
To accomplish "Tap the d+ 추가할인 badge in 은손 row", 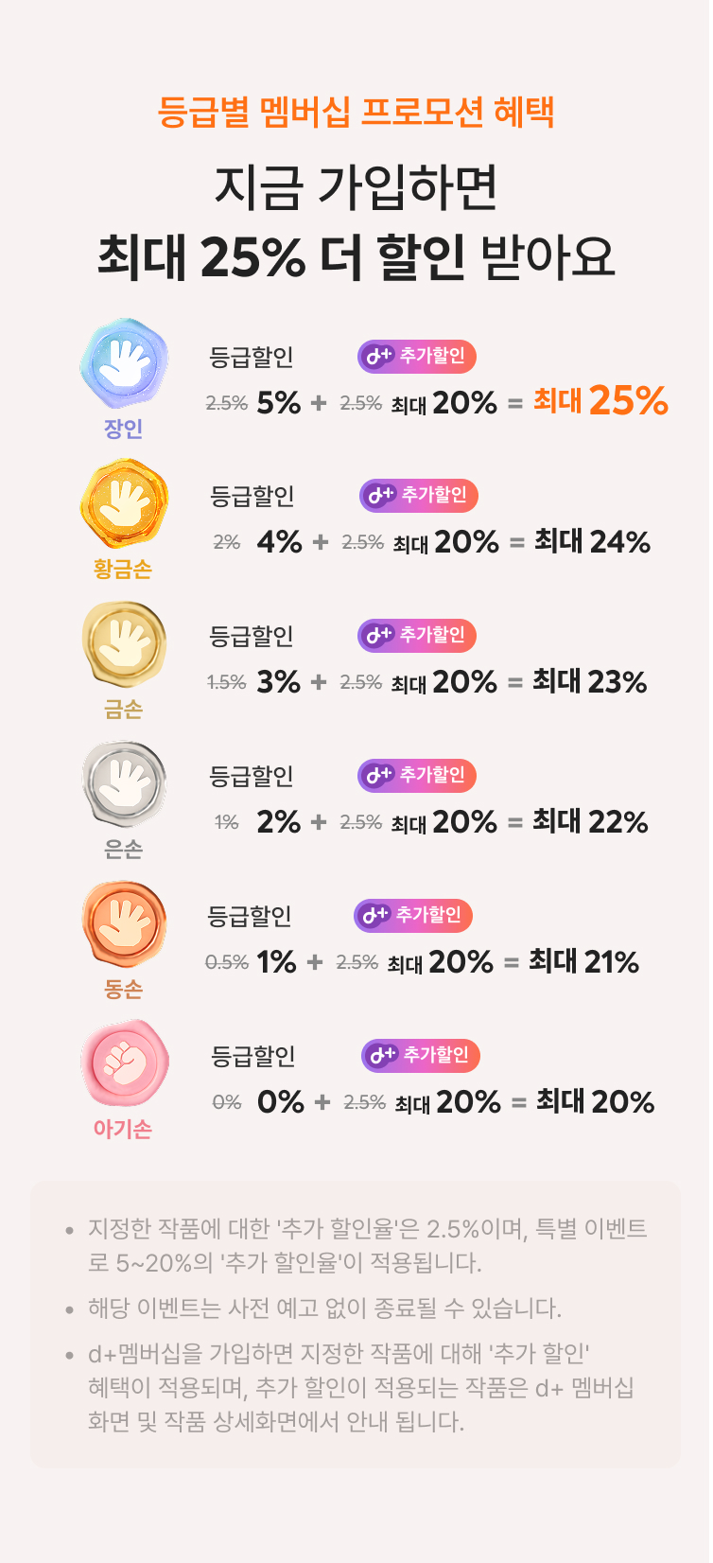I will (x=416, y=775).
